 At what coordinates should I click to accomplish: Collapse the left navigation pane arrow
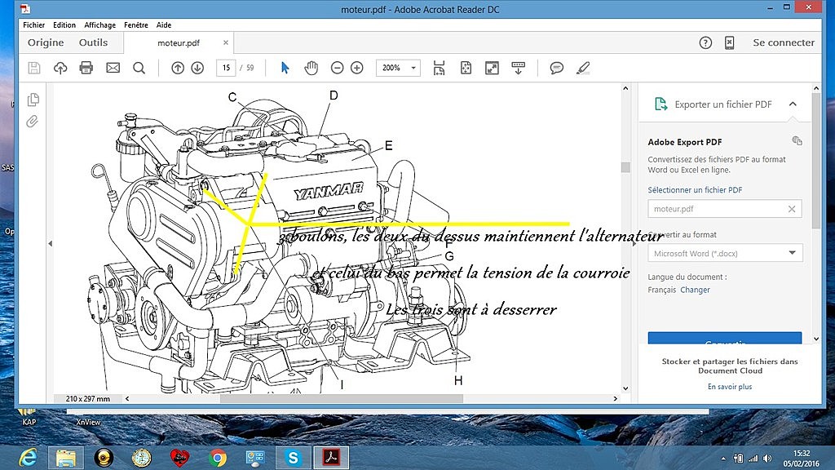click(x=50, y=243)
